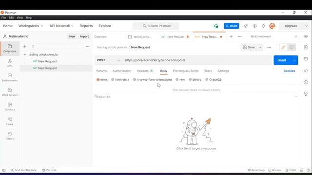Collapse the testing untuk pemula collection
The height and width of the screenshot is (175, 312).
point(24,54)
